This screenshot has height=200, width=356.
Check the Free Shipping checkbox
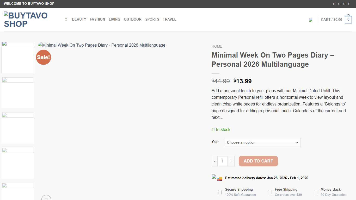270,192
